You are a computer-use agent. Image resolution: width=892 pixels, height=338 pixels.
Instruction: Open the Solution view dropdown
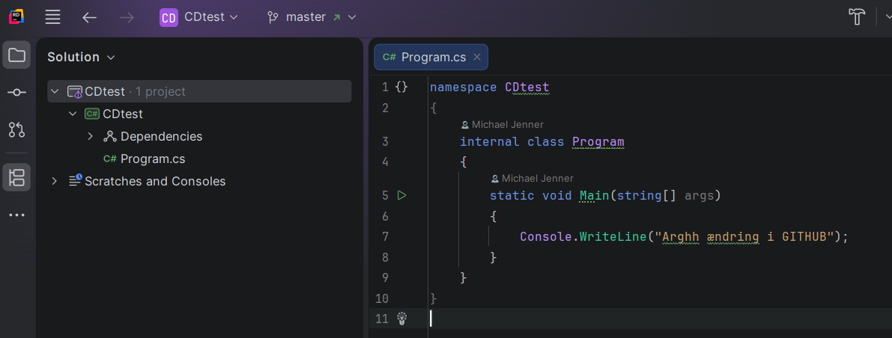tap(82, 58)
